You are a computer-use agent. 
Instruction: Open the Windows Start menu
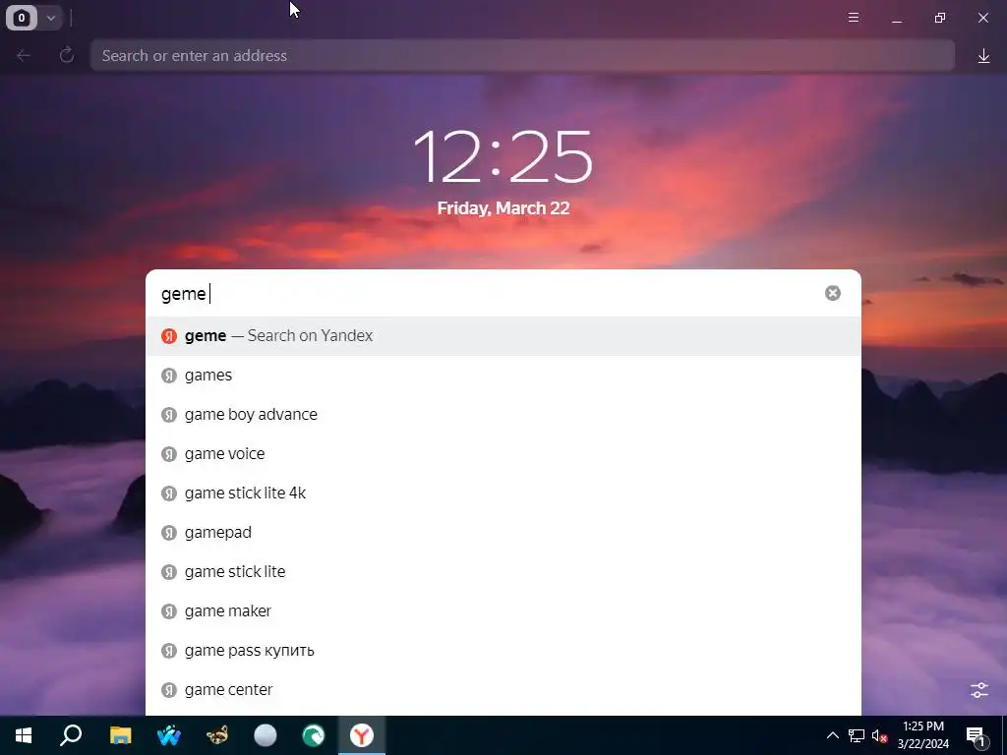[x=24, y=735]
